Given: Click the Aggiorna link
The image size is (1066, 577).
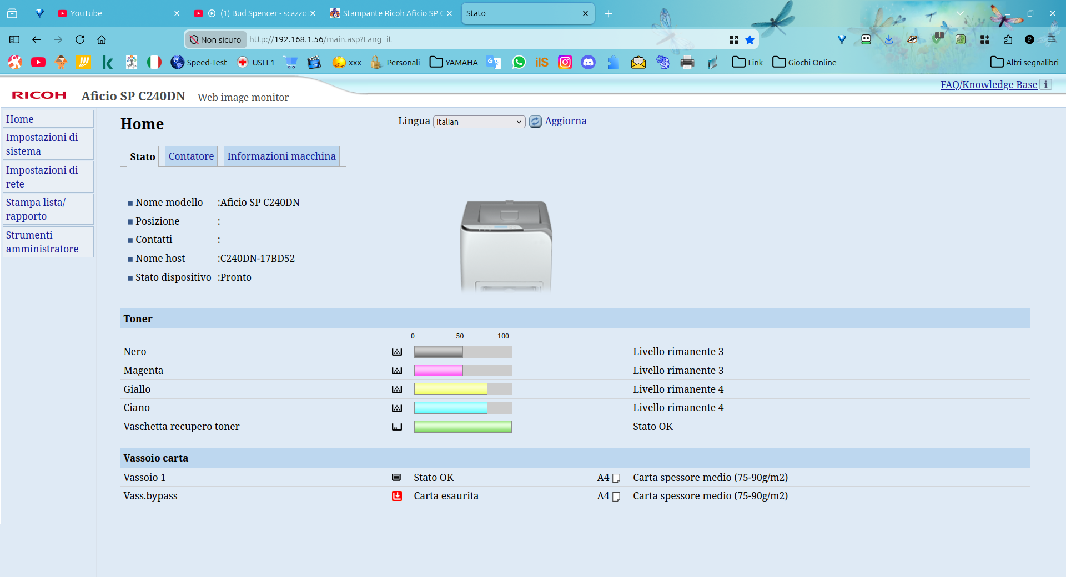Looking at the screenshot, I should [x=566, y=121].
